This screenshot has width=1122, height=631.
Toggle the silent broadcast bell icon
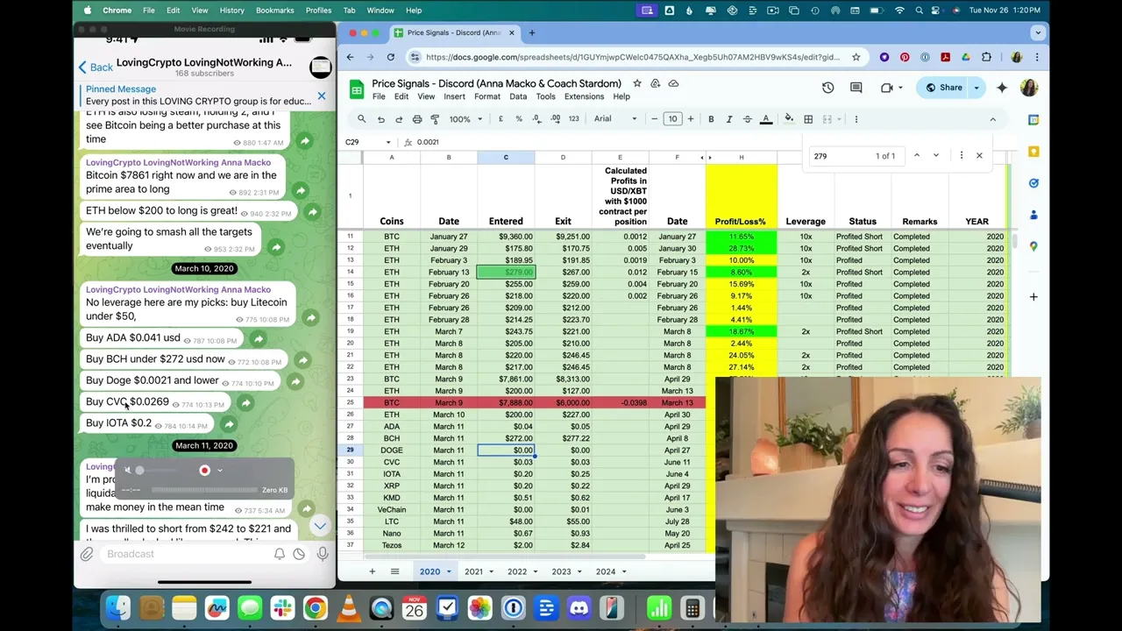point(279,554)
